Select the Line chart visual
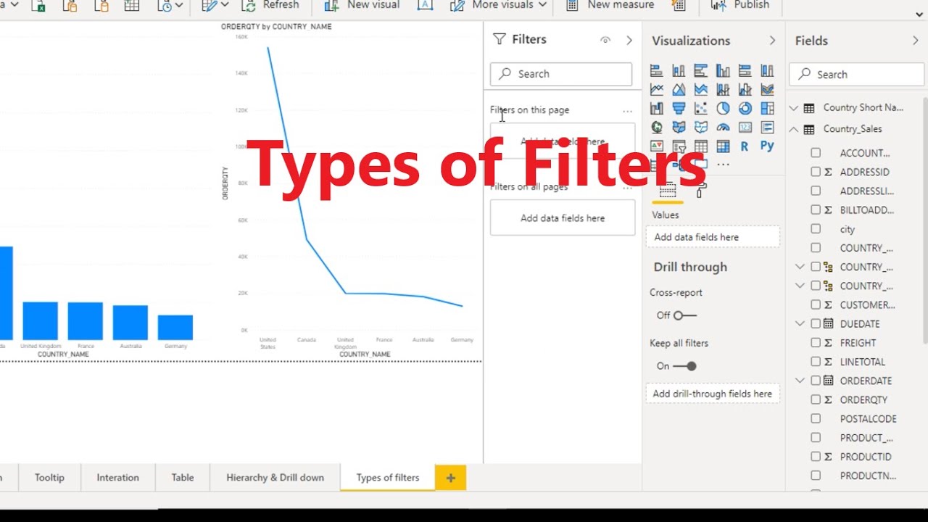 [656, 89]
